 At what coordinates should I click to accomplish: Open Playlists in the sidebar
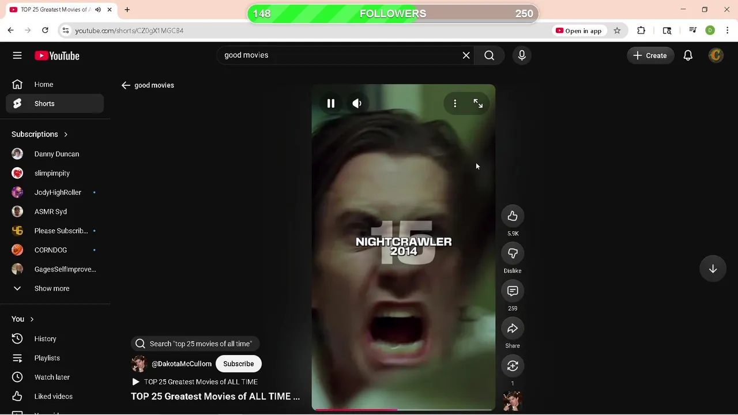click(x=55, y=358)
